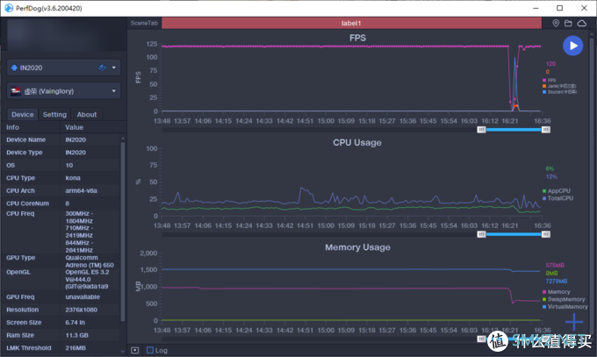597x357 pixels.
Task: Grab left handle of CPU Usage range slider
Action: (x=481, y=234)
